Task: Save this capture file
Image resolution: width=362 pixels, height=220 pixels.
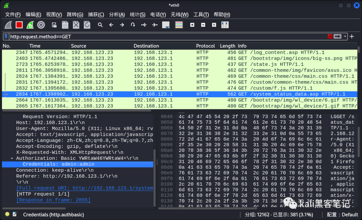Action: 65,25
